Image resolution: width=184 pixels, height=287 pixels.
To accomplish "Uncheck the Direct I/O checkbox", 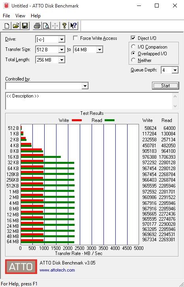I will click(x=133, y=38).
